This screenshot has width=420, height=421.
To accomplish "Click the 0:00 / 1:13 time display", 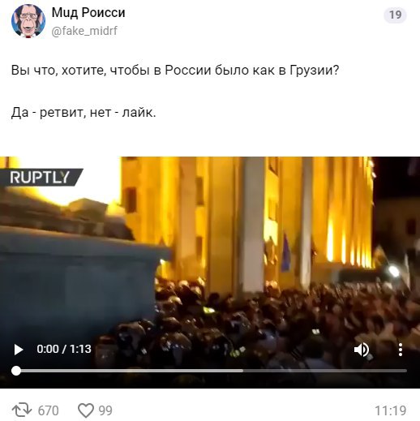I will coord(64,349).
